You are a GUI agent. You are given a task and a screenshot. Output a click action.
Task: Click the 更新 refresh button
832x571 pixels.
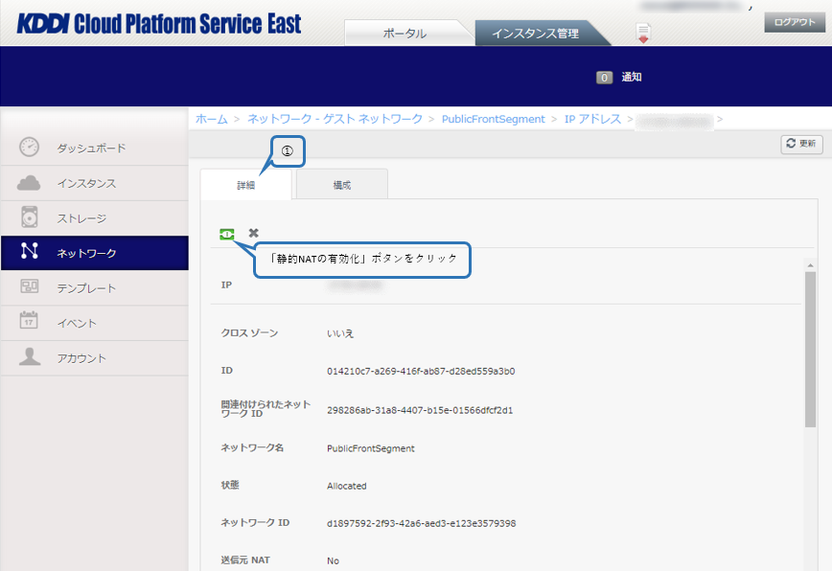[x=801, y=144]
